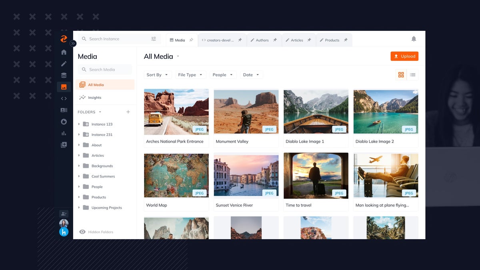Screen dimensions: 480x270
Task: Click the contacts card icon in sidebar
Action: coord(64,110)
